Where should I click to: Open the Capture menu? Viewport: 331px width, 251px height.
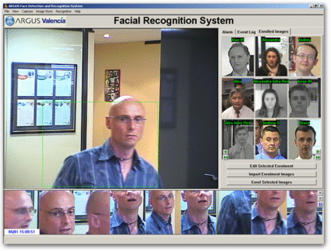(x=27, y=11)
